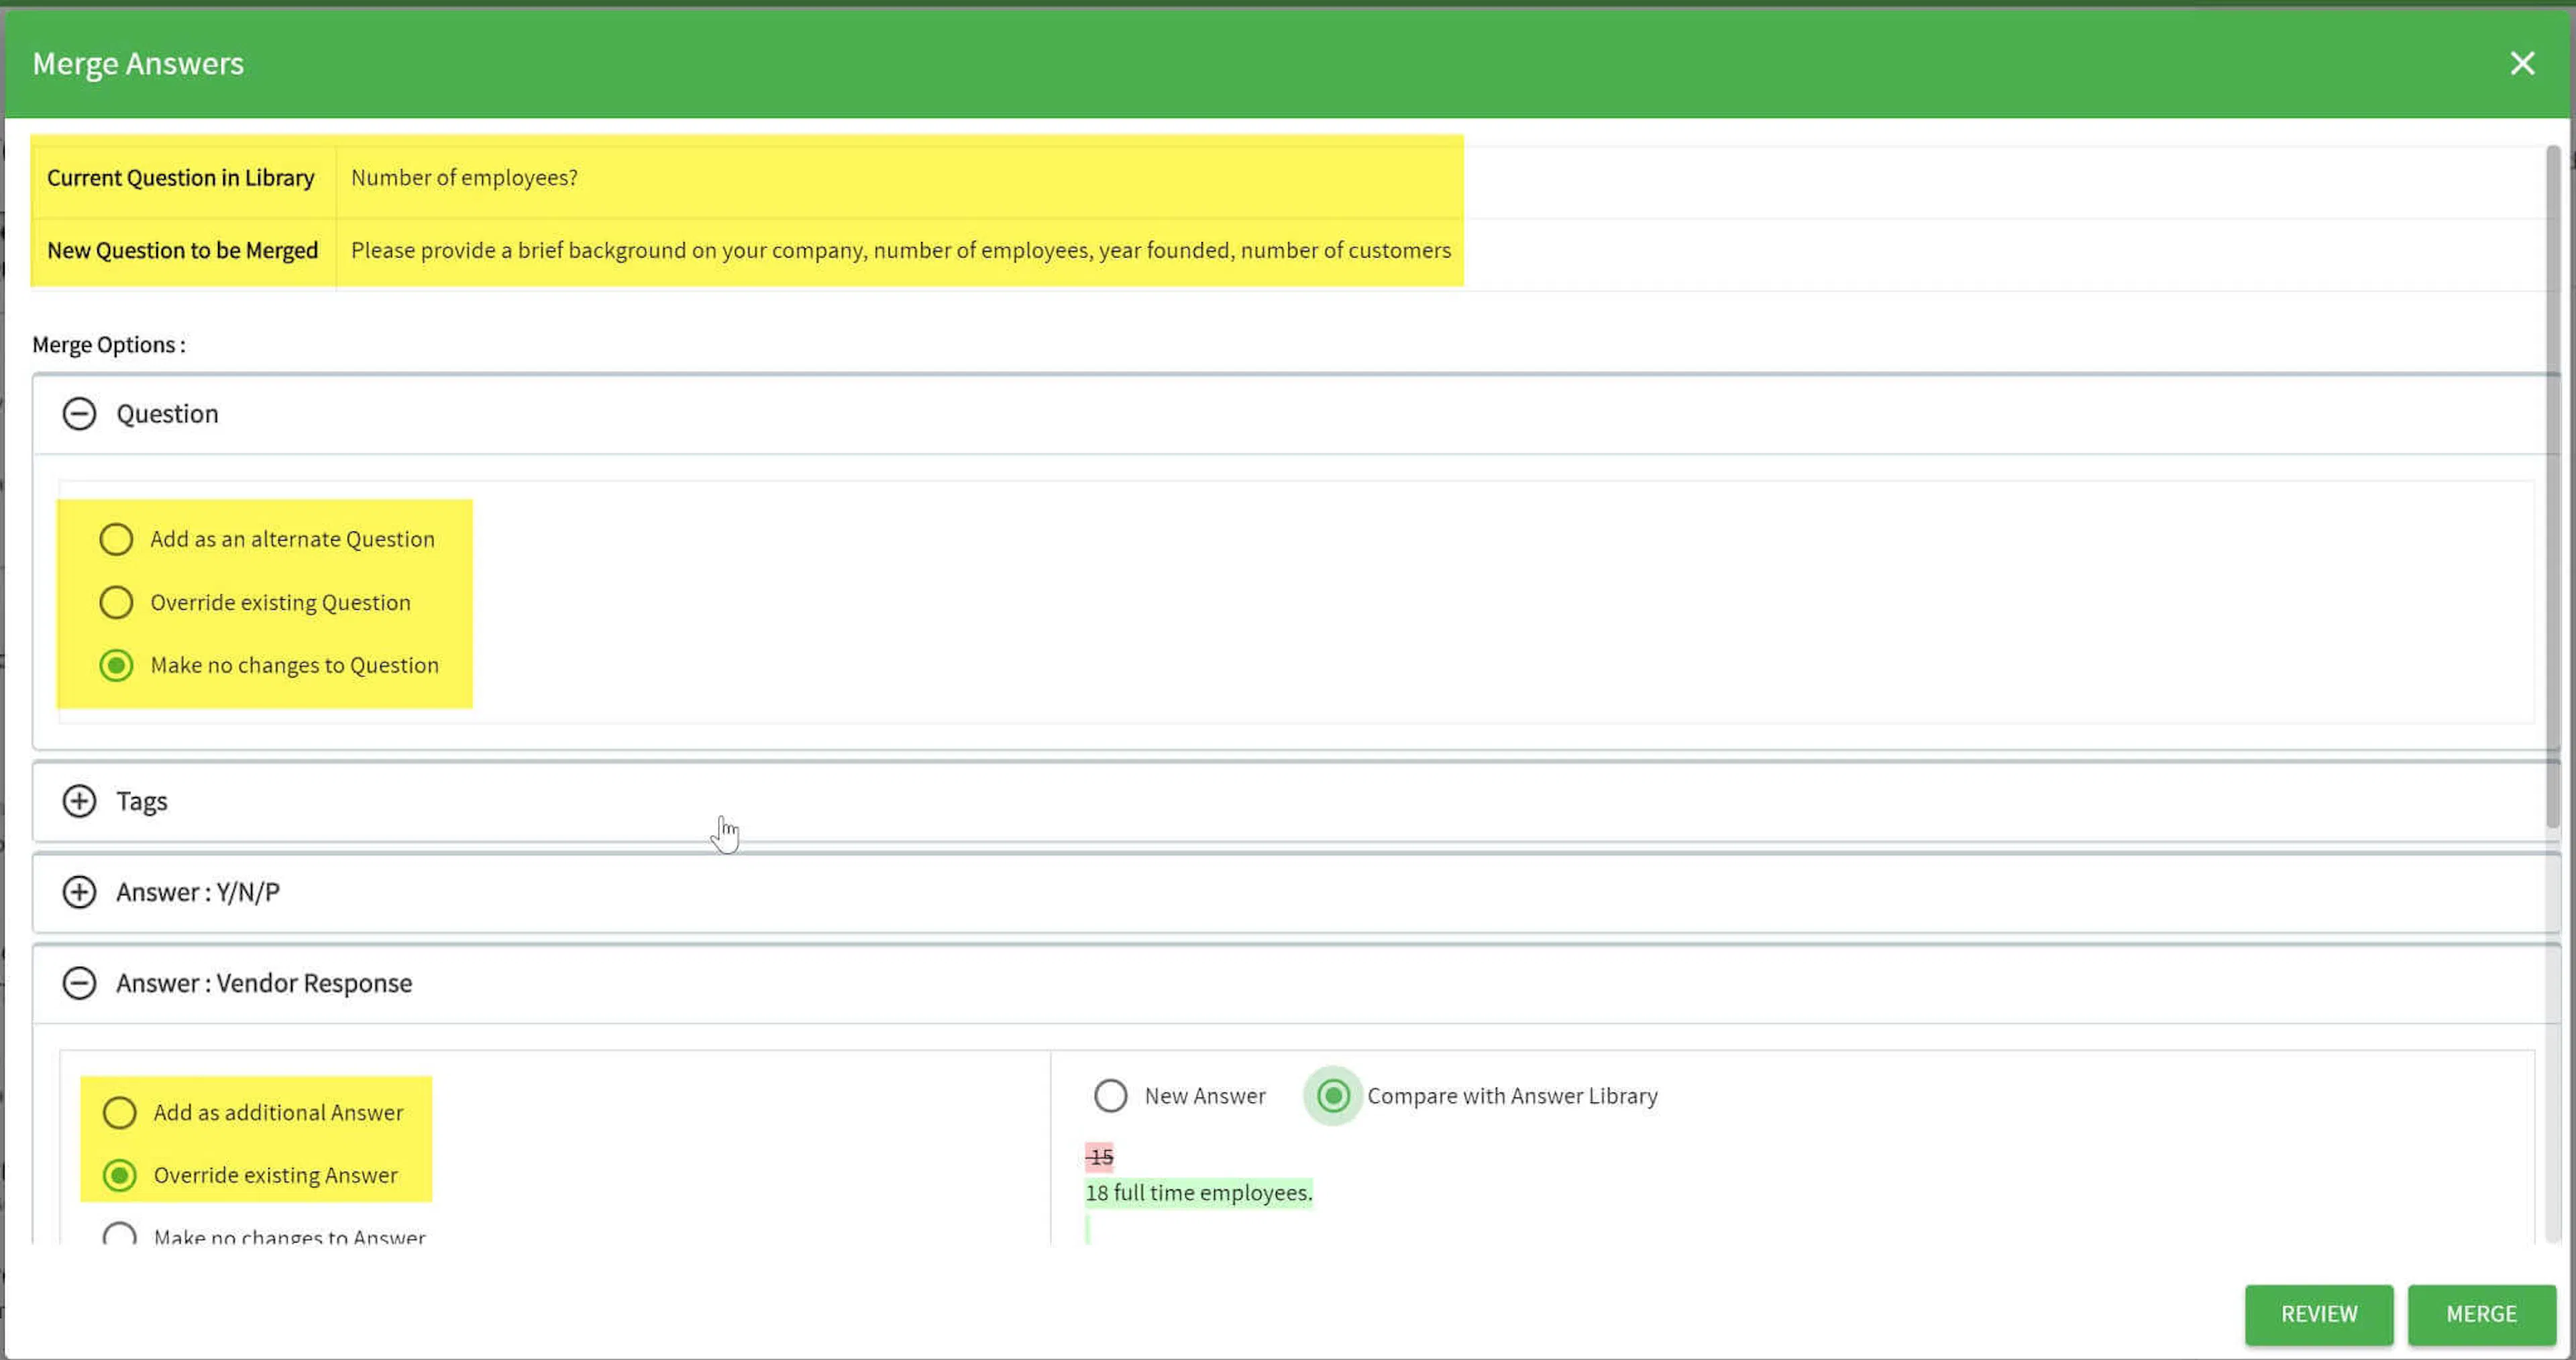Switch to New Answer view

coord(1110,1096)
